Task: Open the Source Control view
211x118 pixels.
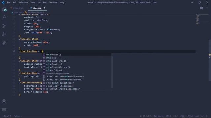Action: coord(4,26)
